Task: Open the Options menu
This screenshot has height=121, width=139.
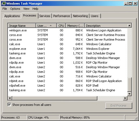Action: coord(15,9)
